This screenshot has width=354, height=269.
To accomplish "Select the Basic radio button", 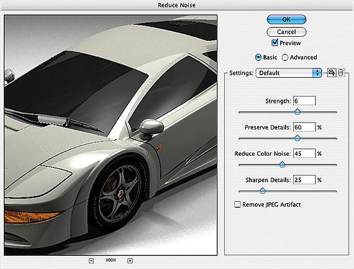I will [x=258, y=57].
